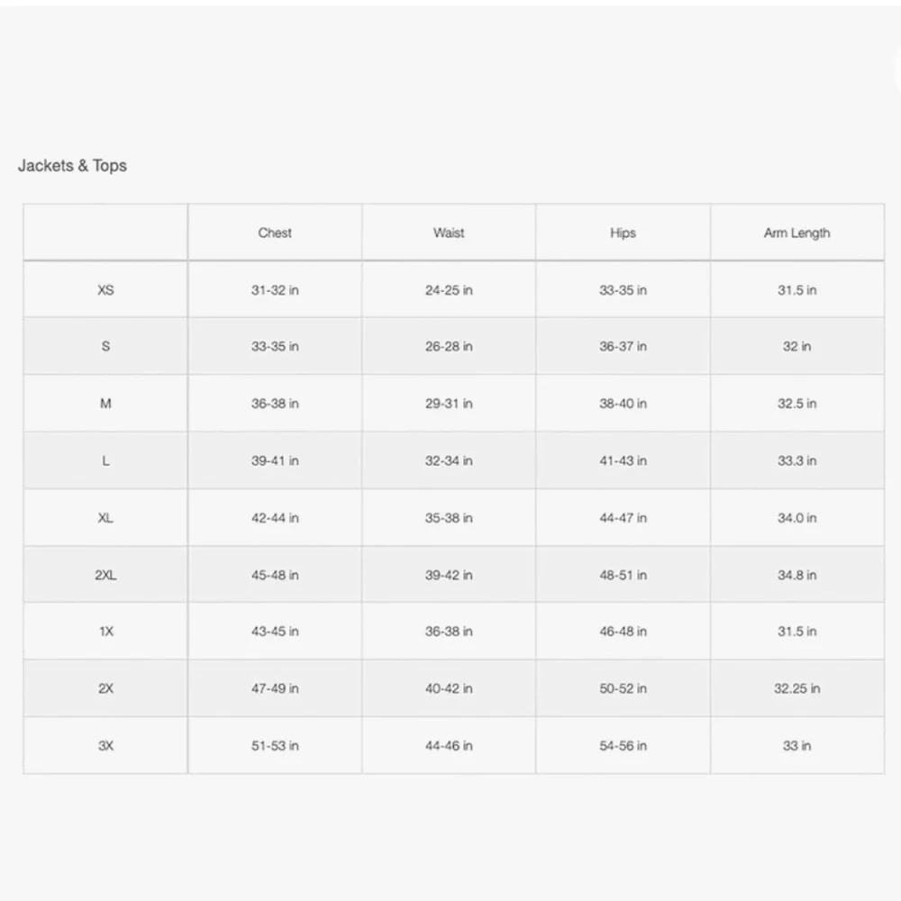Click the Arm Length column header
Screen dimensions: 901x901
pos(796,232)
